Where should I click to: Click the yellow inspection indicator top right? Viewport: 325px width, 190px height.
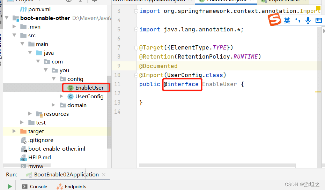tap(318, 8)
